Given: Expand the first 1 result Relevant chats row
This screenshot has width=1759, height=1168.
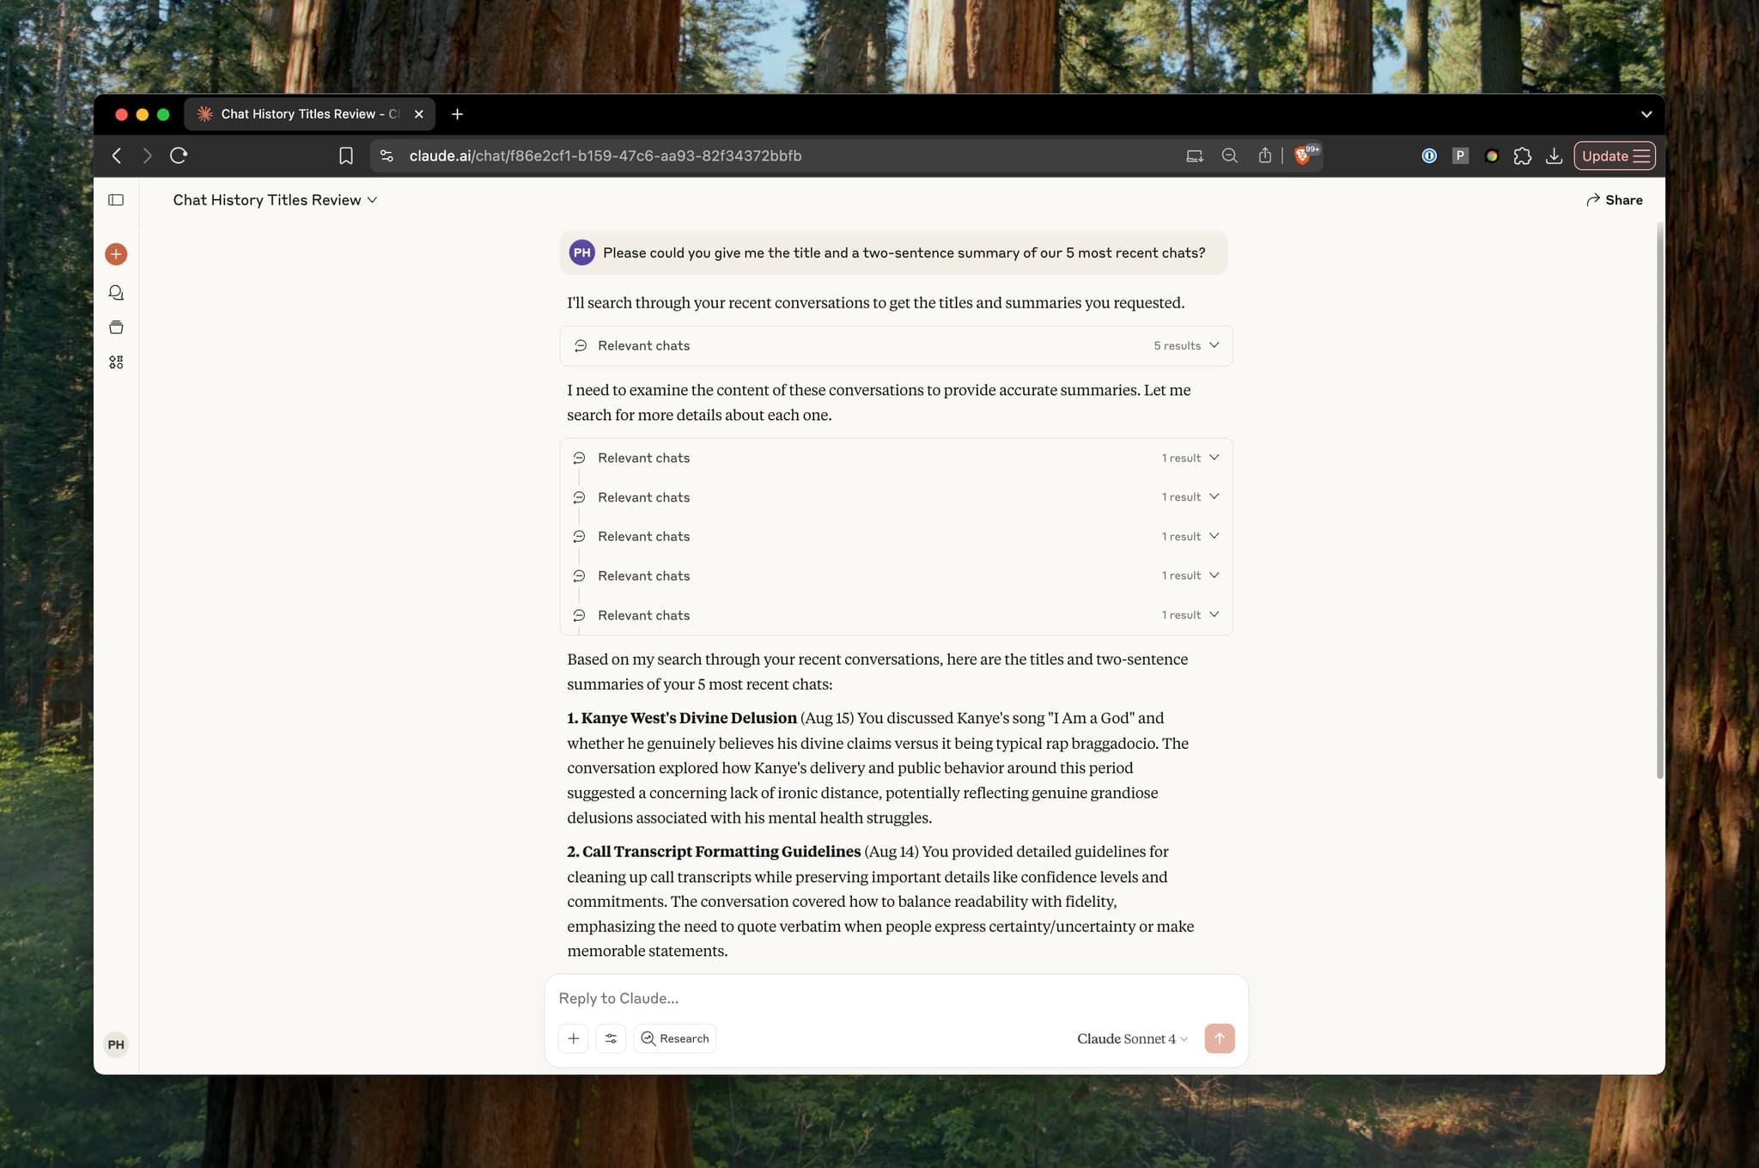Looking at the screenshot, I should coord(896,458).
